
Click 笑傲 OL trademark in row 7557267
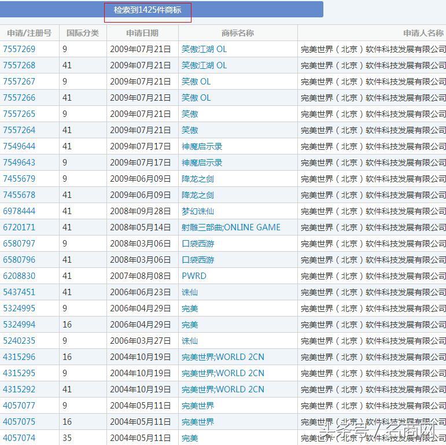196,82
